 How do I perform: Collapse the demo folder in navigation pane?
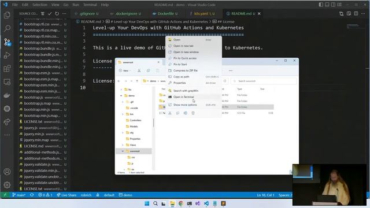coord(121,96)
